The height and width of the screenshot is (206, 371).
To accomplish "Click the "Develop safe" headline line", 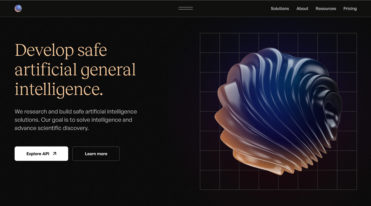I will [61, 50].
